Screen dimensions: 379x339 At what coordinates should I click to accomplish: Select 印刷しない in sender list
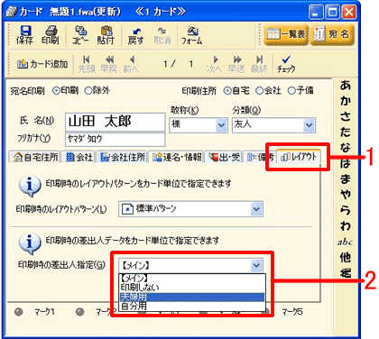tap(192, 288)
